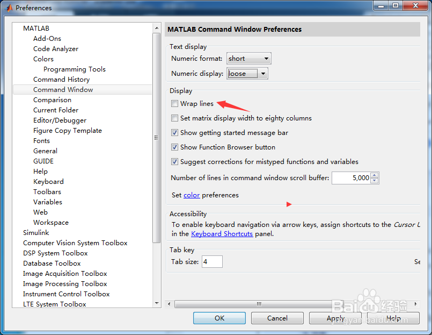Open Editor/Debugger preferences

(60, 120)
